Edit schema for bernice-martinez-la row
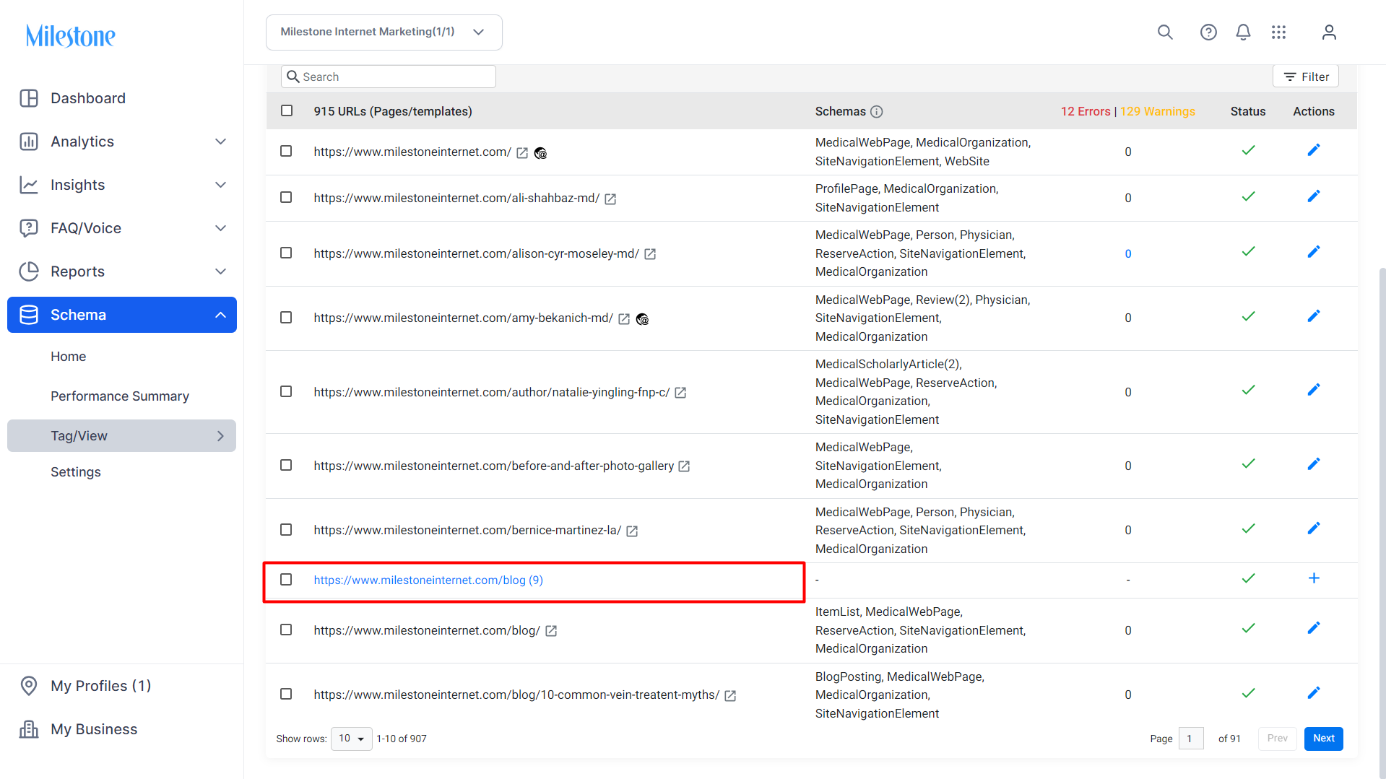This screenshot has height=779, width=1386. [x=1314, y=528]
